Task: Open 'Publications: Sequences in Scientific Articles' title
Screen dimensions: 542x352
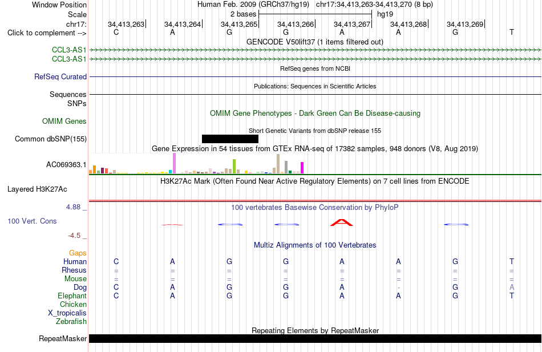Action: pos(315,86)
